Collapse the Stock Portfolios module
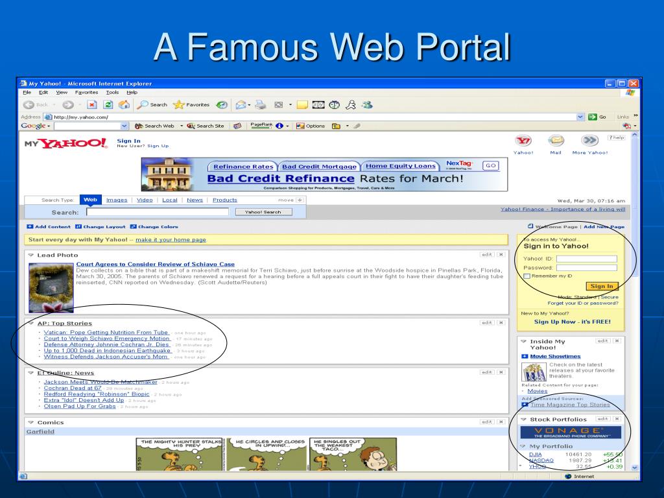The image size is (664, 498). 524,420
